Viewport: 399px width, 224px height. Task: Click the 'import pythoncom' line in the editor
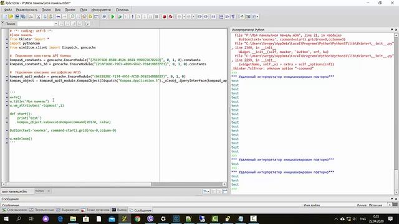[25, 43]
